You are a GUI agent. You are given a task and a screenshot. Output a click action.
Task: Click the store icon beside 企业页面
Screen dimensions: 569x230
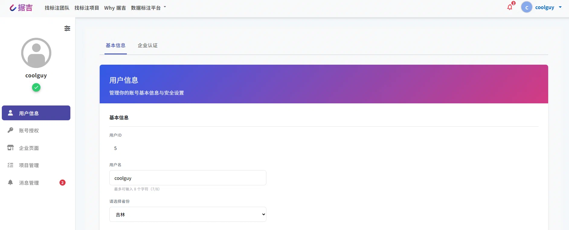click(x=11, y=148)
